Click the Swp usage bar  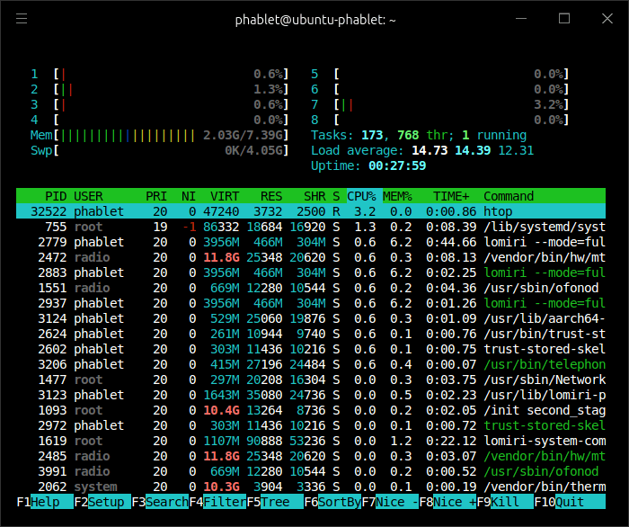click(x=159, y=150)
